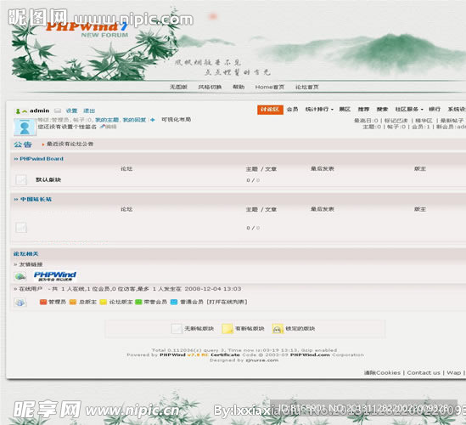Click the 退出 logout link
This screenshot has height=425, width=466.
pyautogui.click(x=89, y=110)
